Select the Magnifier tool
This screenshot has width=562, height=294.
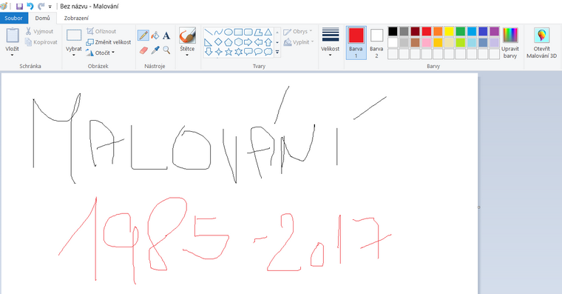coord(166,50)
